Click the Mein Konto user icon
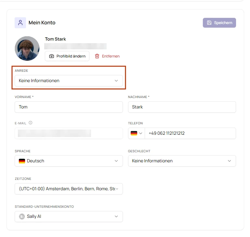250x237 pixels. pyautogui.click(x=20, y=23)
